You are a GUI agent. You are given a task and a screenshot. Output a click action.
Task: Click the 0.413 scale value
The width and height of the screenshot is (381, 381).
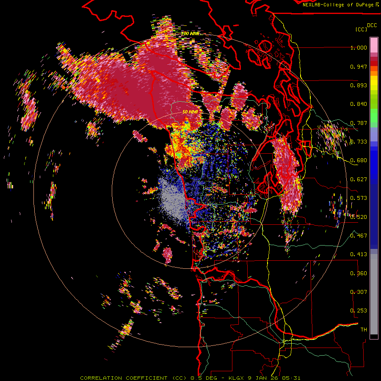tap(359, 254)
